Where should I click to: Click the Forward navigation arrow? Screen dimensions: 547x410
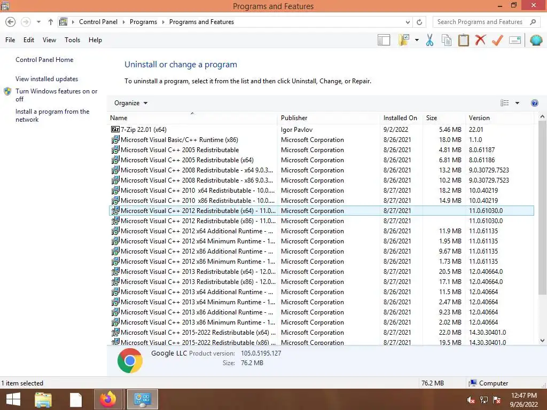pos(26,22)
